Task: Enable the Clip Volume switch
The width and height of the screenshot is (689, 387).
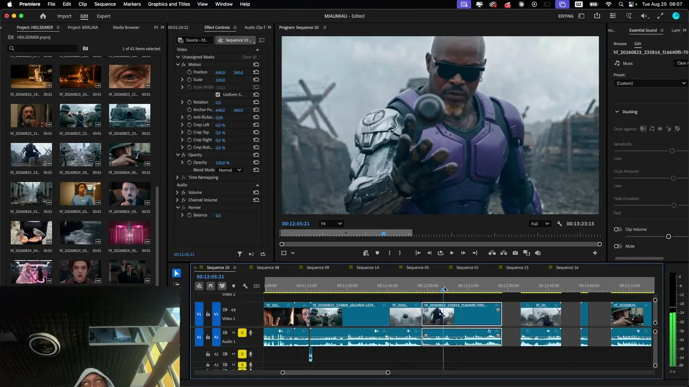Action: click(x=618, y=230)
